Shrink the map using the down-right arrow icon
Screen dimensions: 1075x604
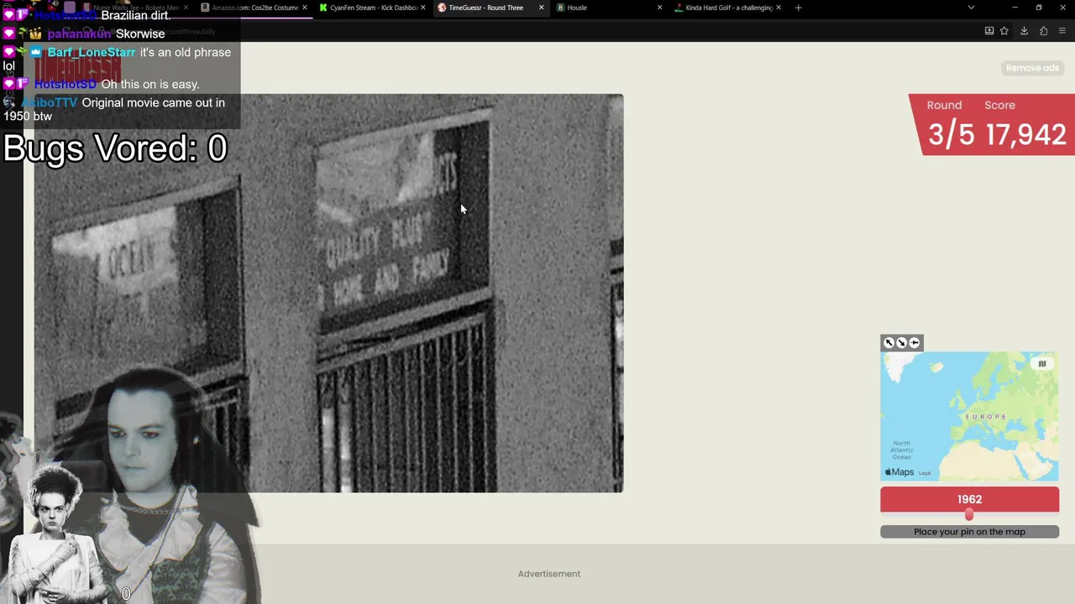click(x=901, y=342)
